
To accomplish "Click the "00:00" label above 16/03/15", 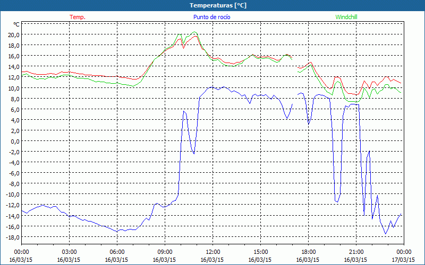I will 21,252.
